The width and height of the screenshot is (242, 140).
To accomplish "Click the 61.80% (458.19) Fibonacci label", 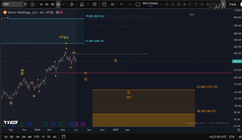I will 94,41.
